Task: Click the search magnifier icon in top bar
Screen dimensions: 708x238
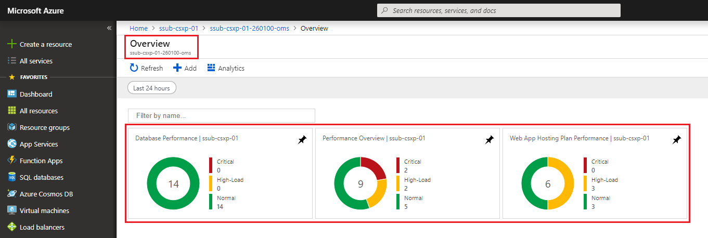Action: (x=384, y=10)
